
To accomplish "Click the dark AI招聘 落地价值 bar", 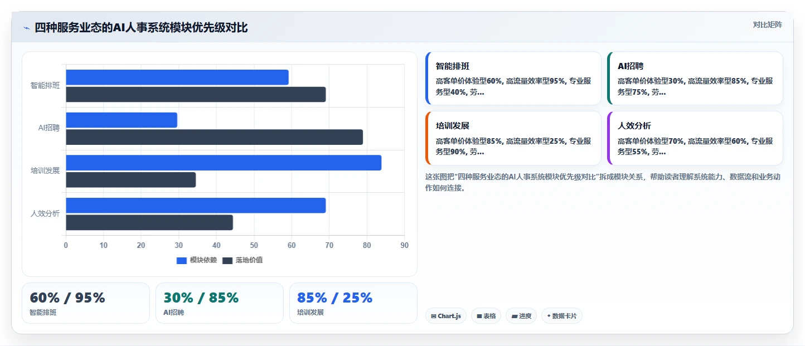I will point(215,137).
